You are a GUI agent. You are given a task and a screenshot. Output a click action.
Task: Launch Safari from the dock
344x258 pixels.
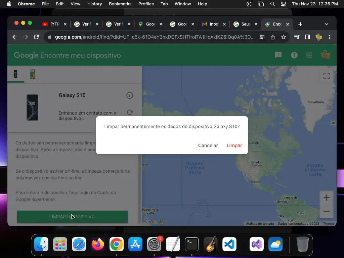point(79,244)
